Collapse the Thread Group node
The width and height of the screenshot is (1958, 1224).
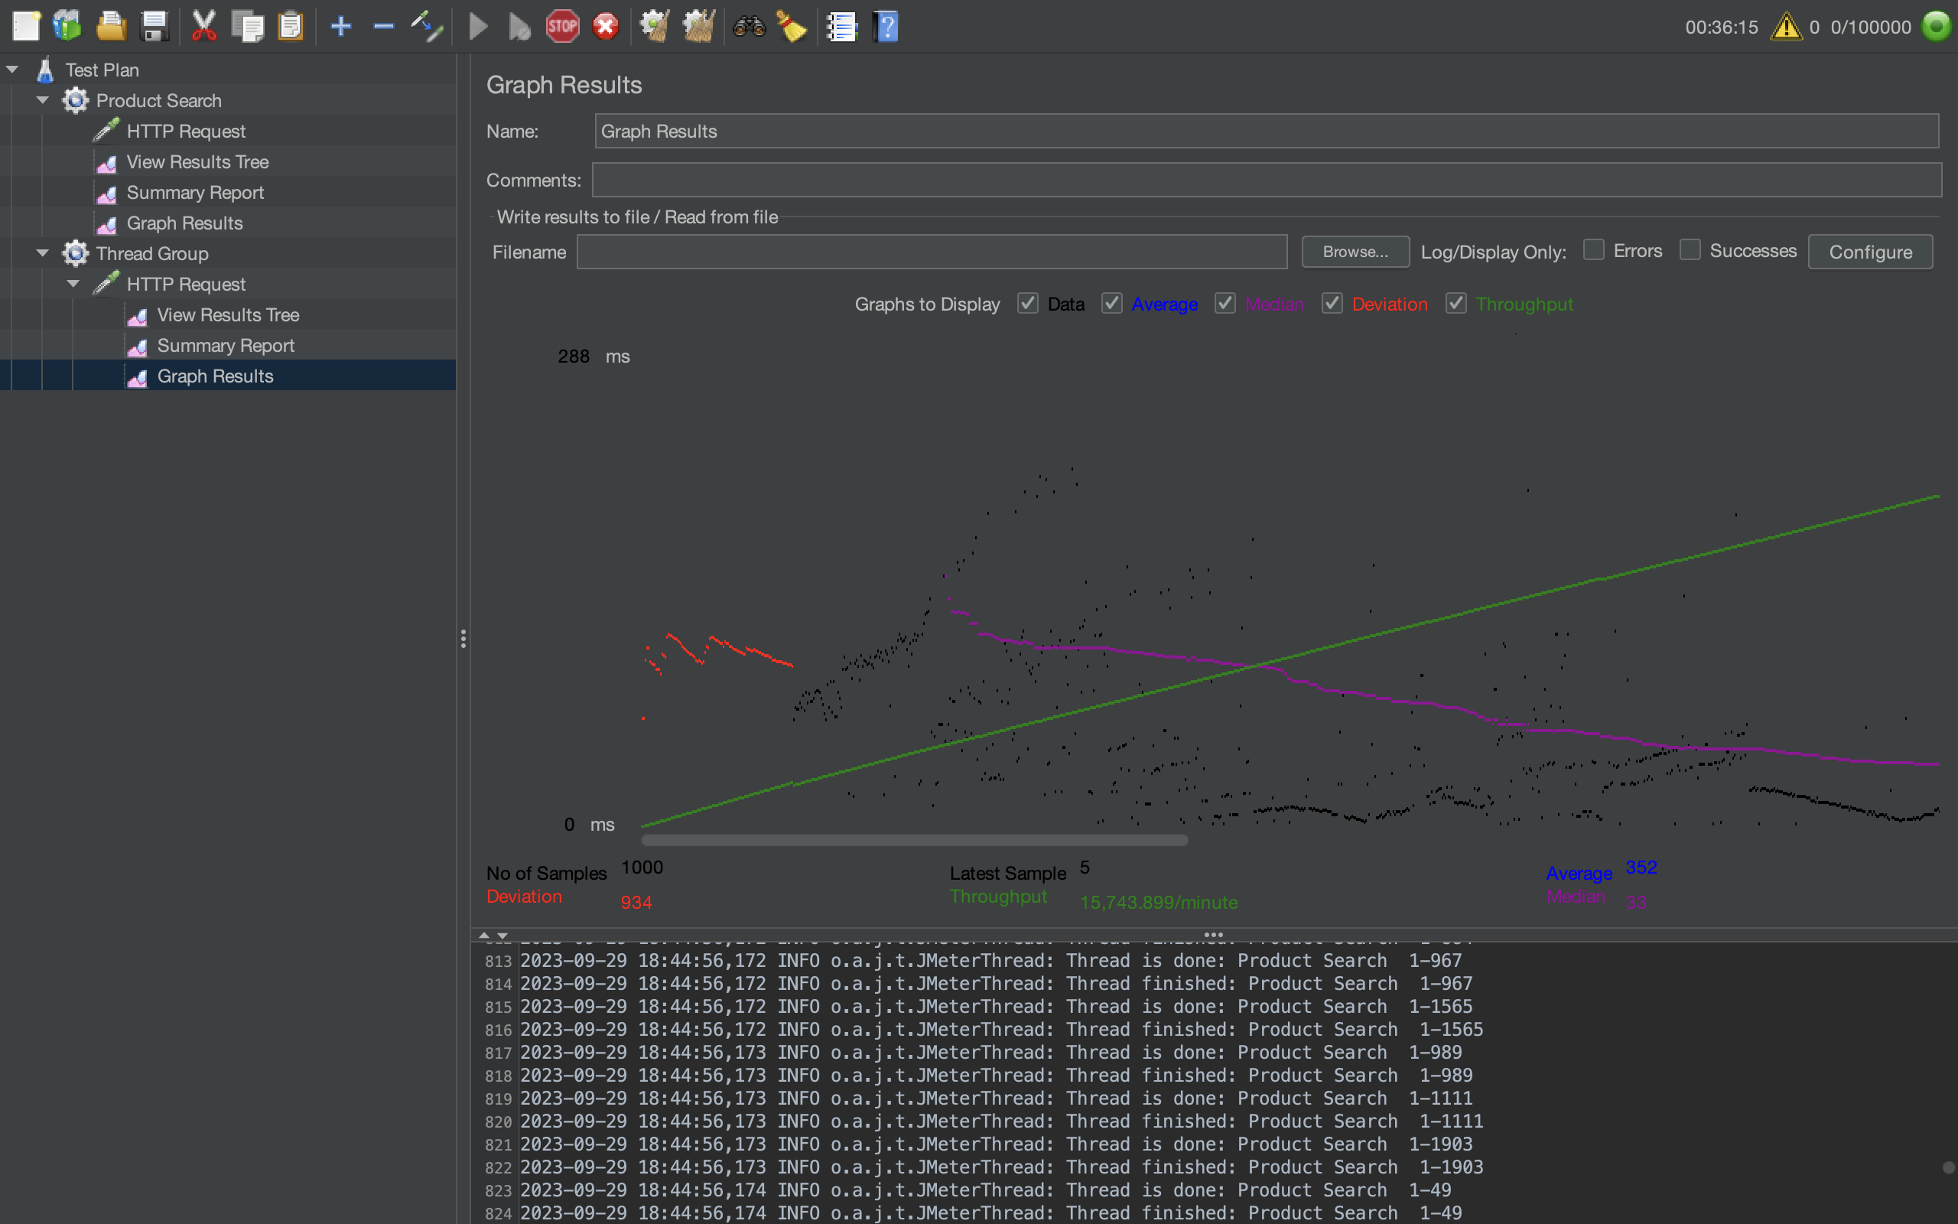pyautogui.click(x=43, y=253)
